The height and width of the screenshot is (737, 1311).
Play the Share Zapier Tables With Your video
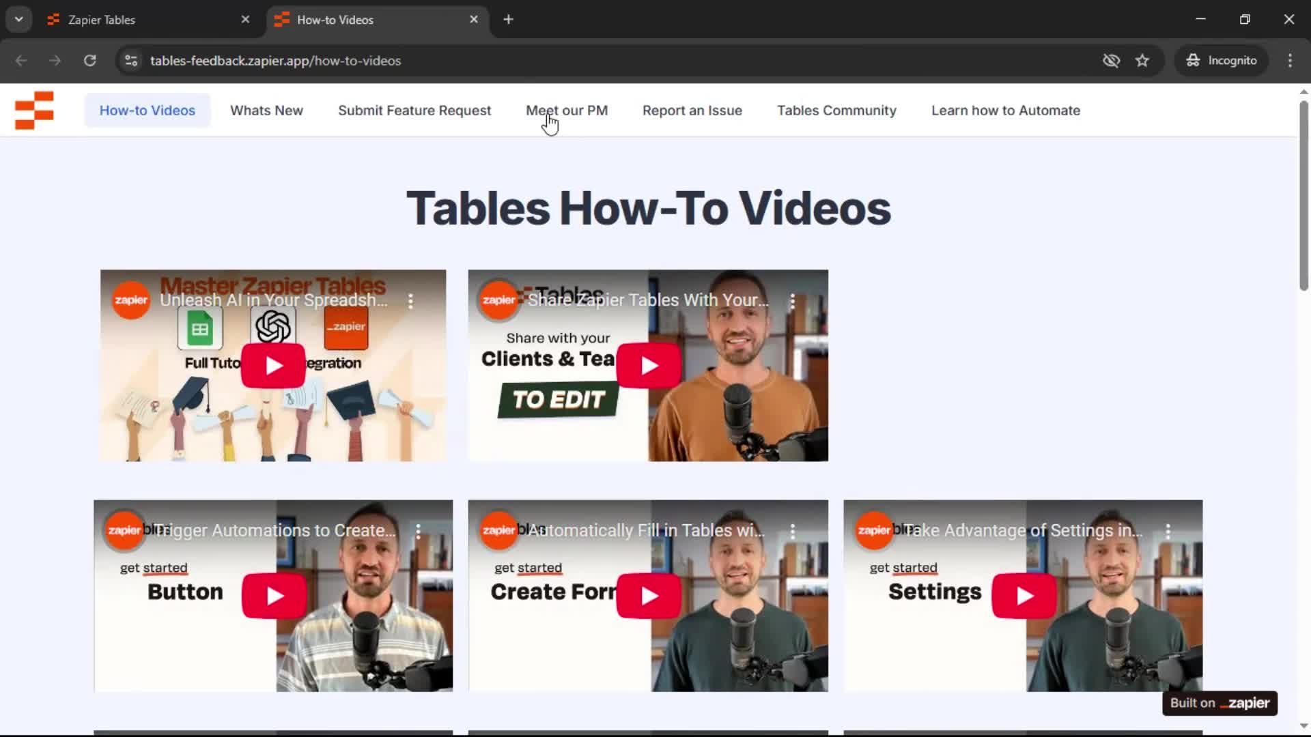649,366
